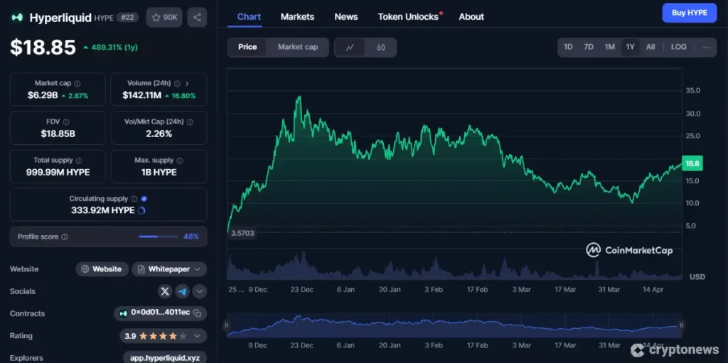
Task: Click the 3.5703 starting price label
Action: point(242,233)
